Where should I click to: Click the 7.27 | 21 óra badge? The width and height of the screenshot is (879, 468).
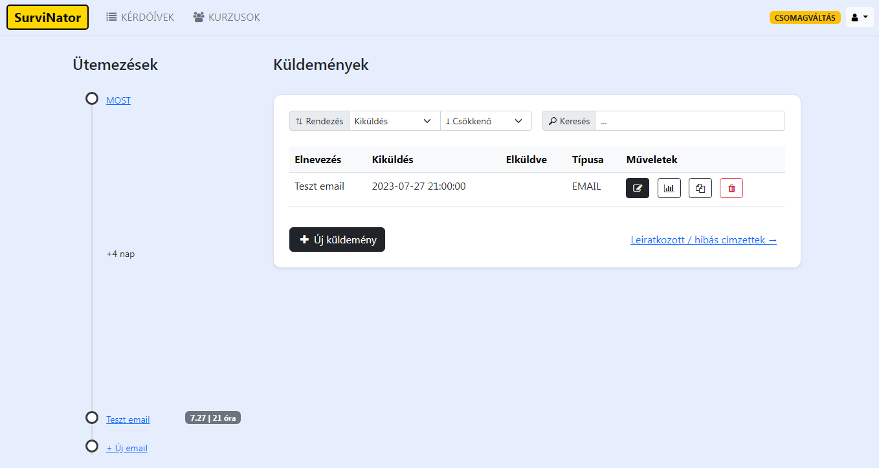tap(213, 418)
